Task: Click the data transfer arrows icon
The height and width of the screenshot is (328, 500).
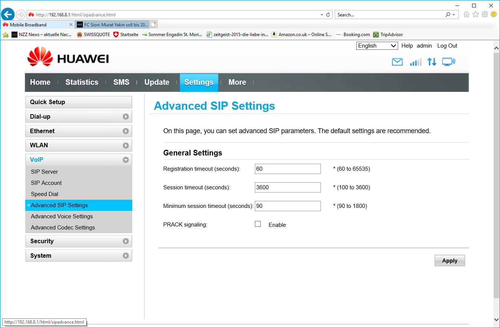Action: coord(432,62)
